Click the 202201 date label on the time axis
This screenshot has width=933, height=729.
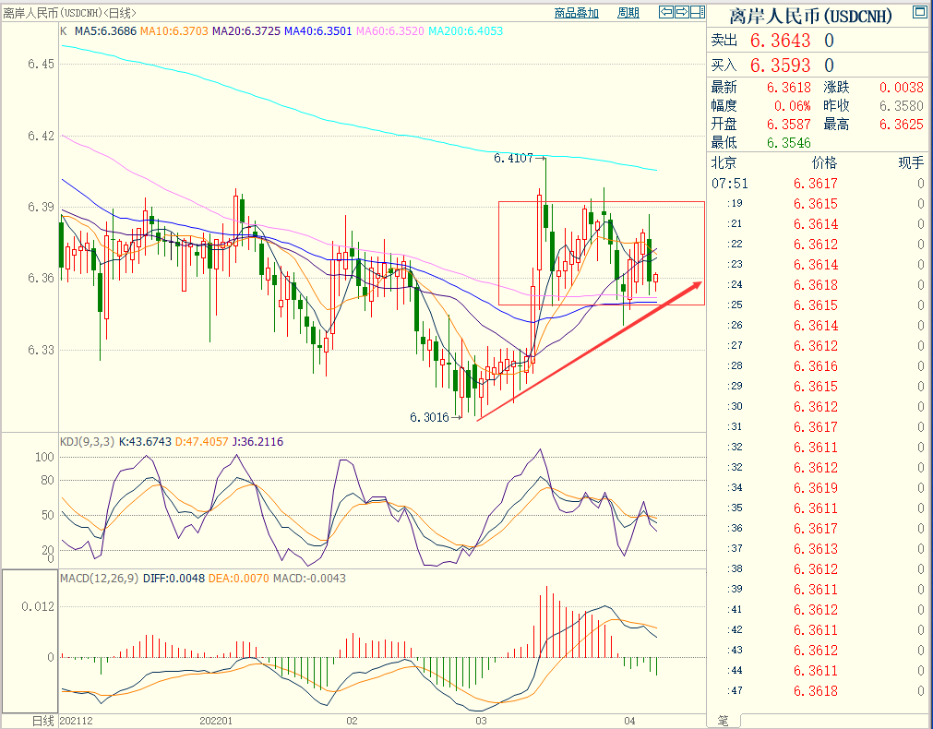coord(216,720)
